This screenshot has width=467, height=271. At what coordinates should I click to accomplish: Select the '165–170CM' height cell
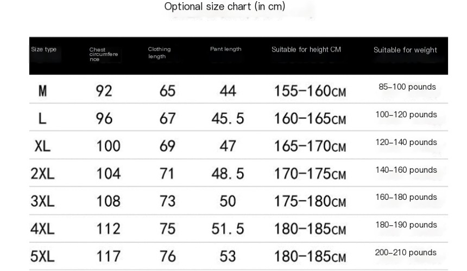point(310,146)
